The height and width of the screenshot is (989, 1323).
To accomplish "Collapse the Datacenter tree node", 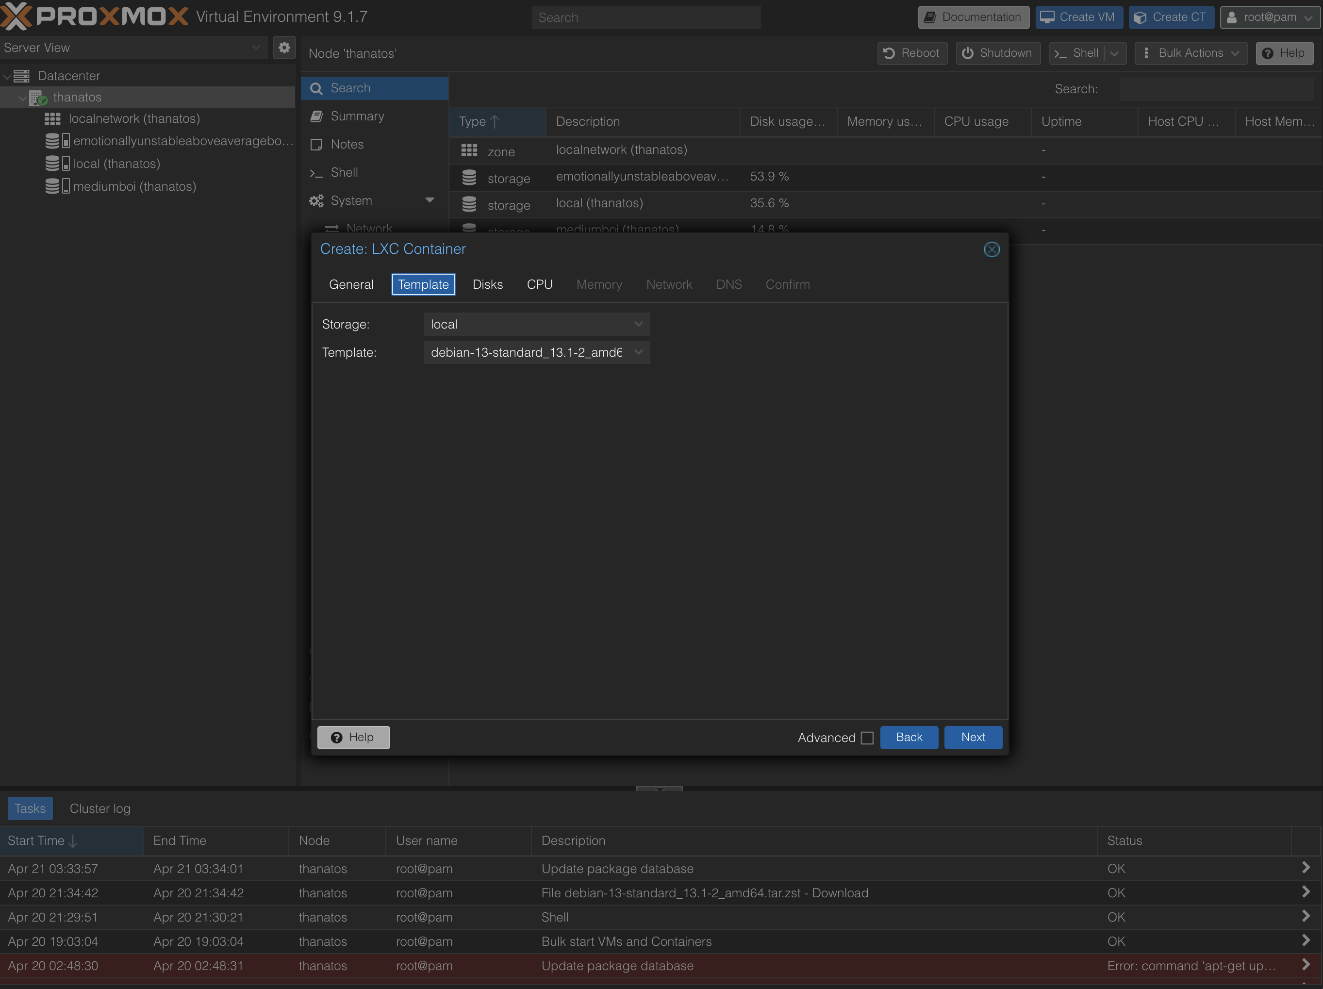I will 7,77.
